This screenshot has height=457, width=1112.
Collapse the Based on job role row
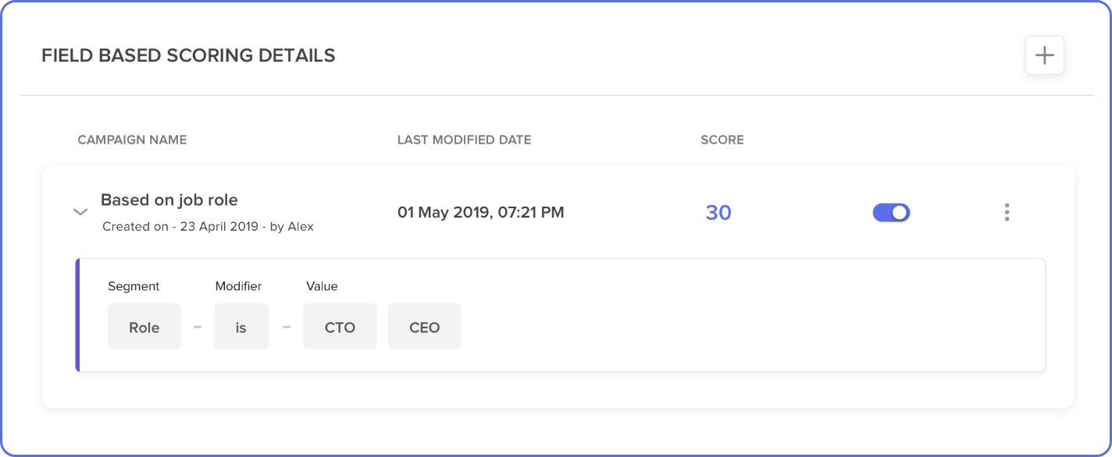coord(80,212)
